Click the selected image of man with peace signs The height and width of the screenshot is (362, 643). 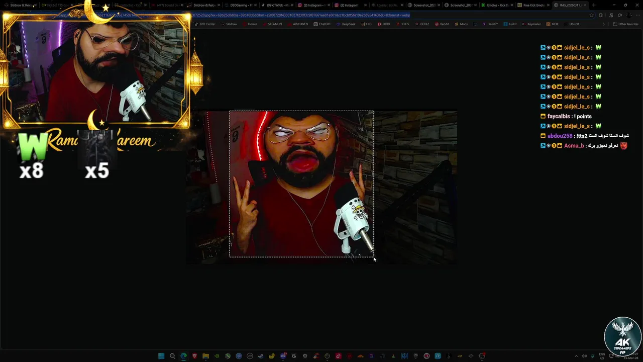[301, 184]
